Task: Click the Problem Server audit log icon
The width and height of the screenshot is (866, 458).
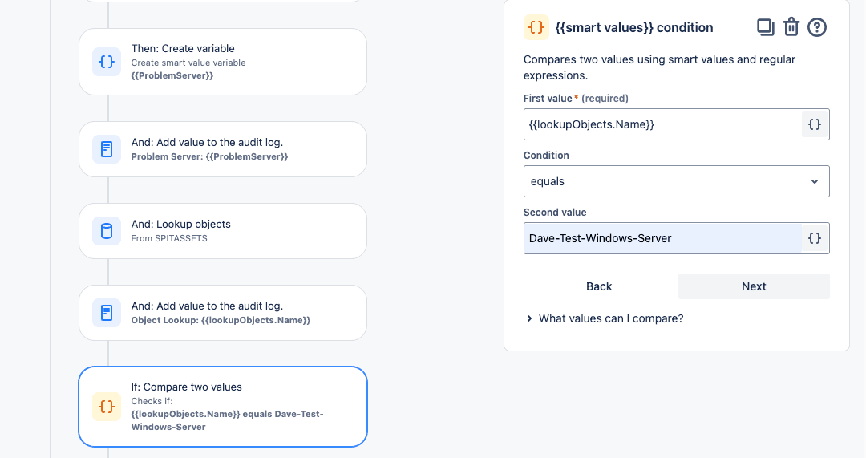Action: click(107, 148)
